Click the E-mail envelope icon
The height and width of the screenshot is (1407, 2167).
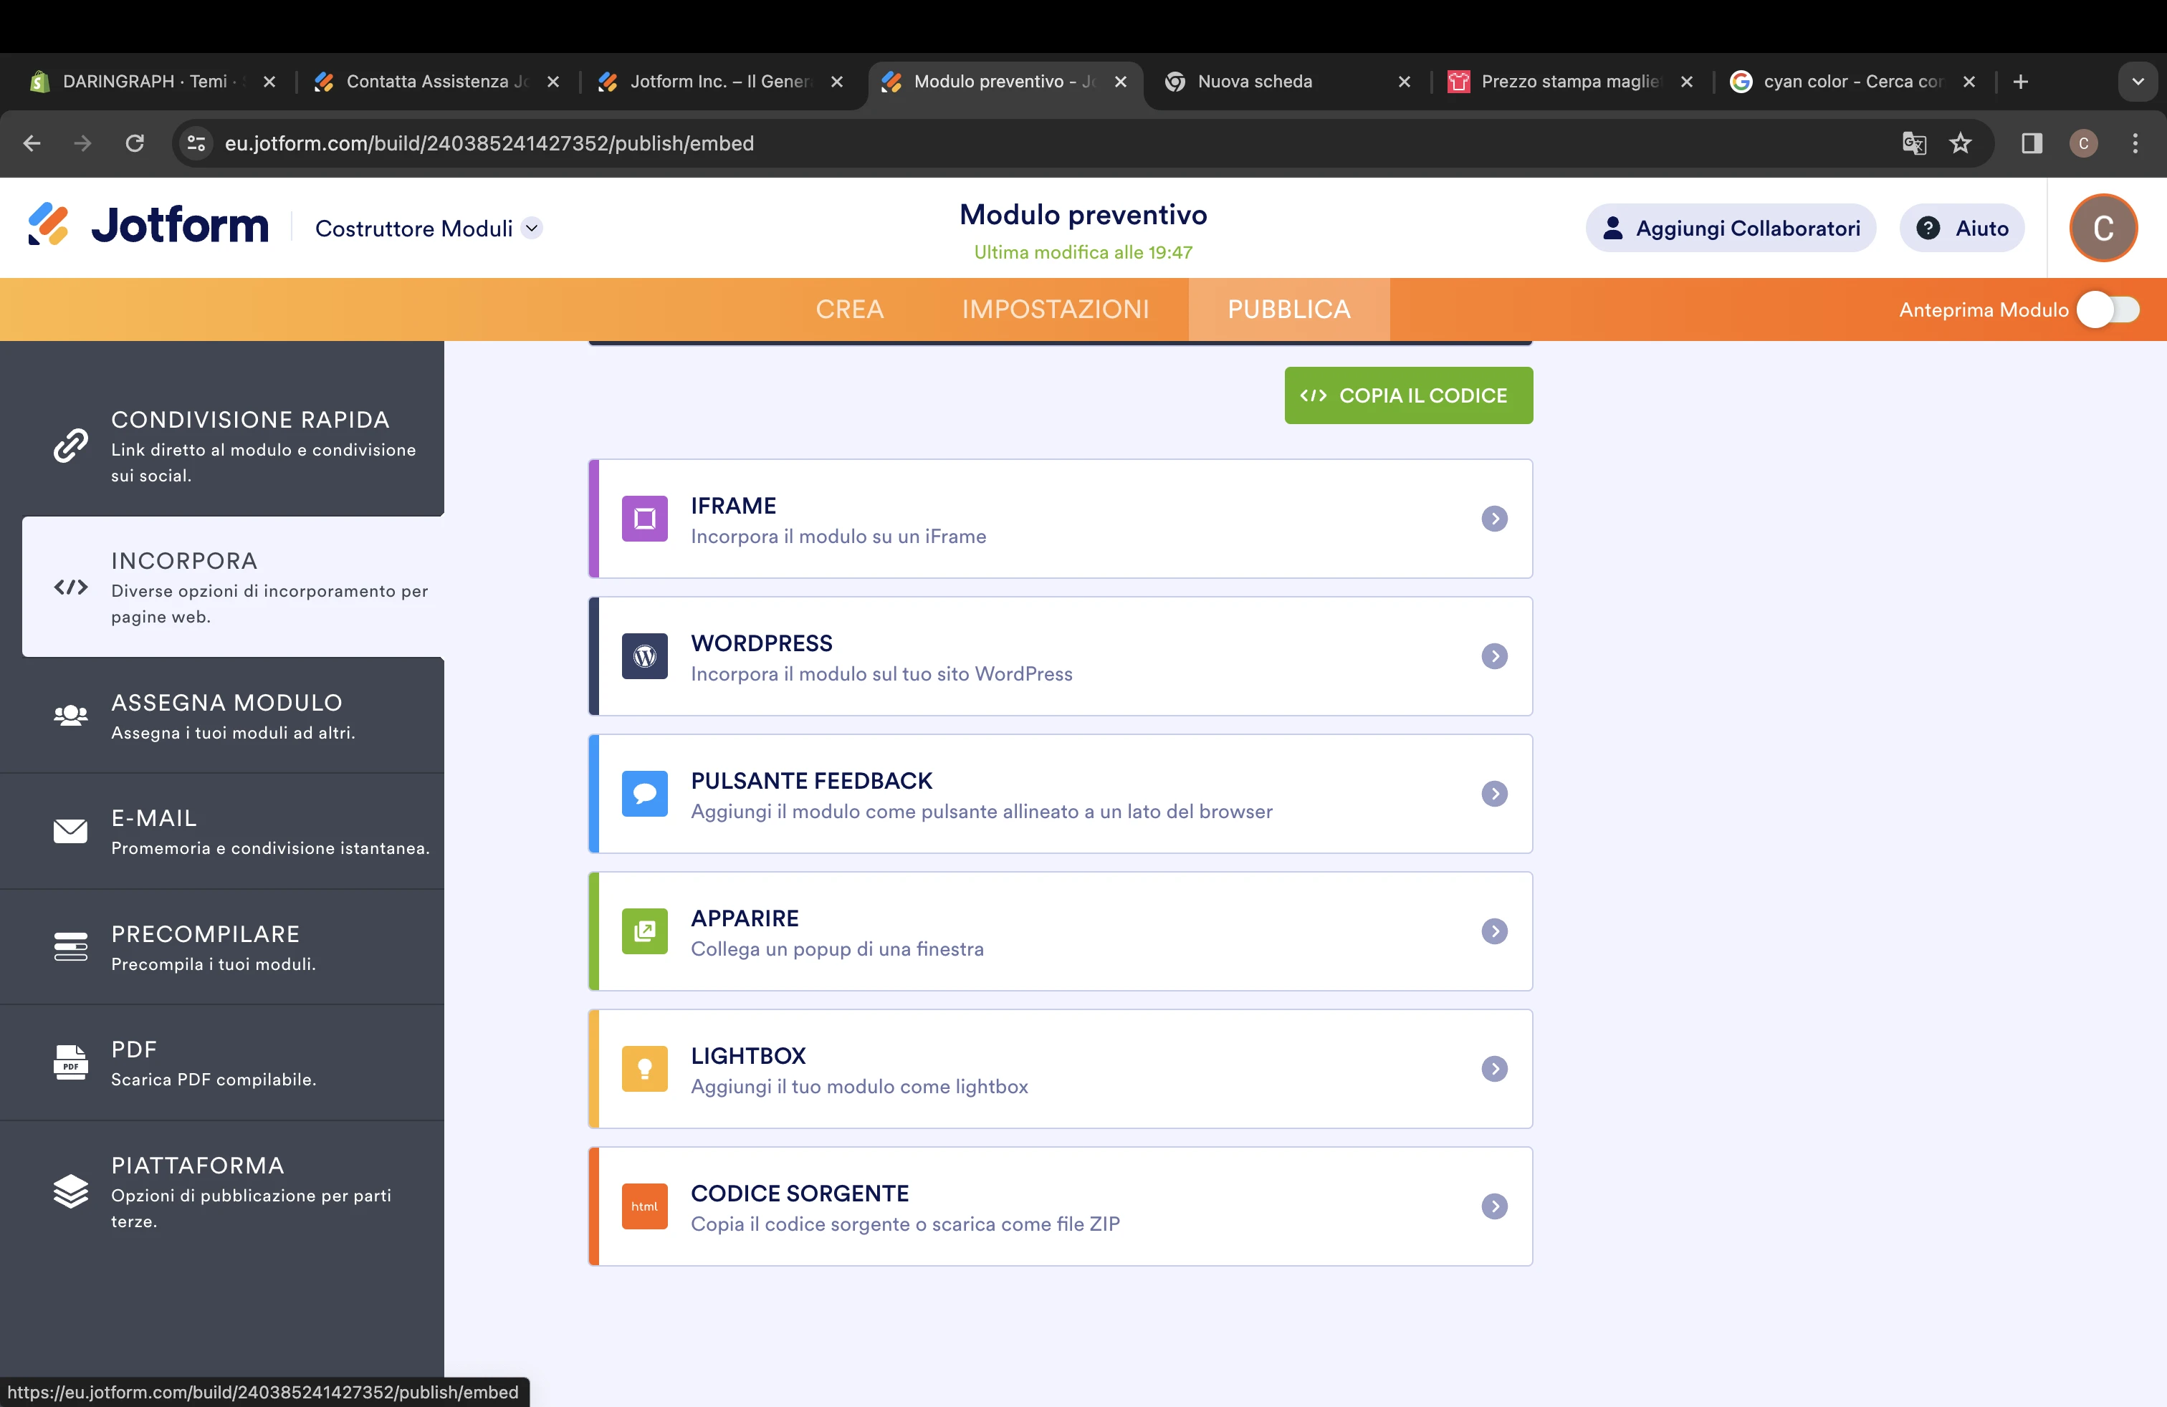tap(70, 831)
